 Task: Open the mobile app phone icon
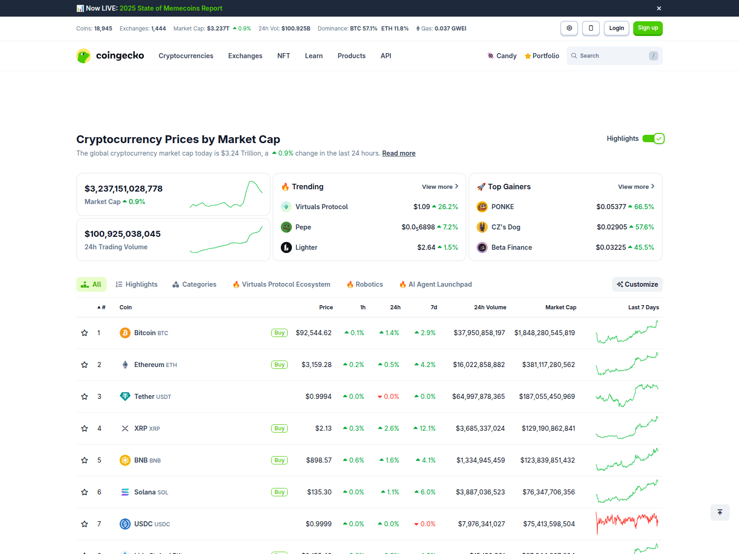coord(591,28)
